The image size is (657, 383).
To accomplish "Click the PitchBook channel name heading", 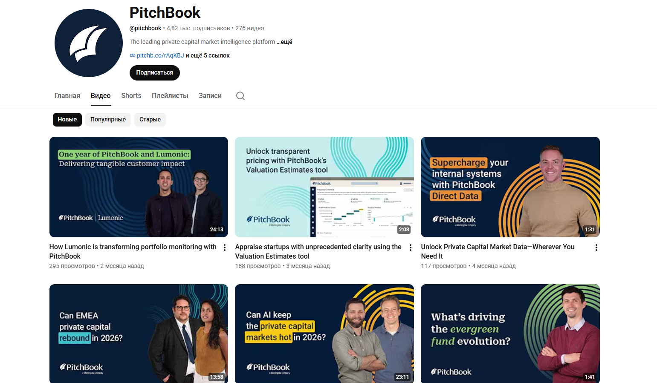I will (x=165, y=13).
